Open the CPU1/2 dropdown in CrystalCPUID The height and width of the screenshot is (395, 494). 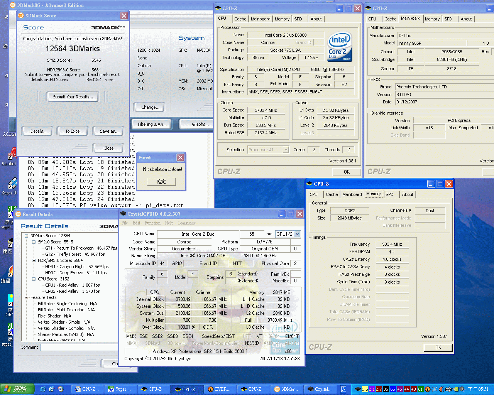[297, 234]
